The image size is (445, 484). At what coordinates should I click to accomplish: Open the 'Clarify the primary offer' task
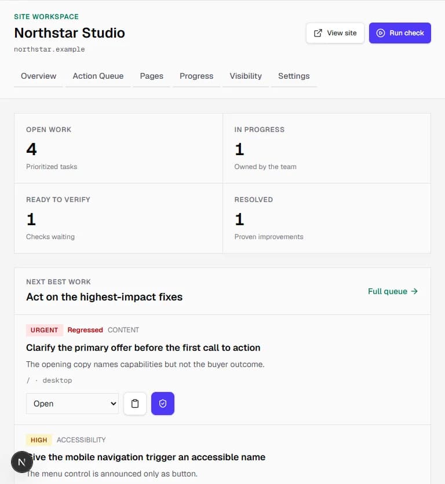pyautogui.click(x=143, y=348)
